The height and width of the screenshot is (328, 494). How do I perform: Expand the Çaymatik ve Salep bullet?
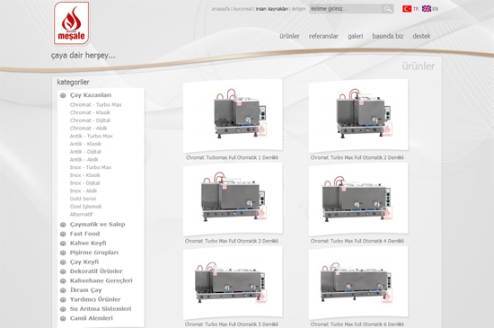tap(63, 225)
